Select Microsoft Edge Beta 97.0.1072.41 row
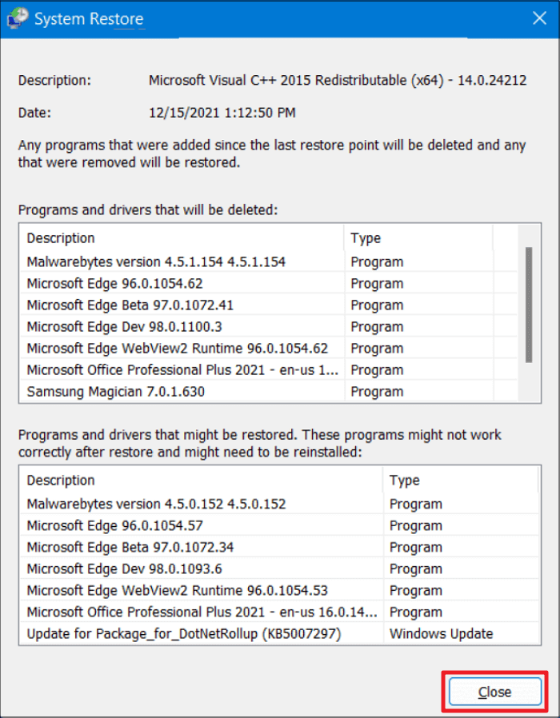The image size is (560, 718). (x=130, y=305)
